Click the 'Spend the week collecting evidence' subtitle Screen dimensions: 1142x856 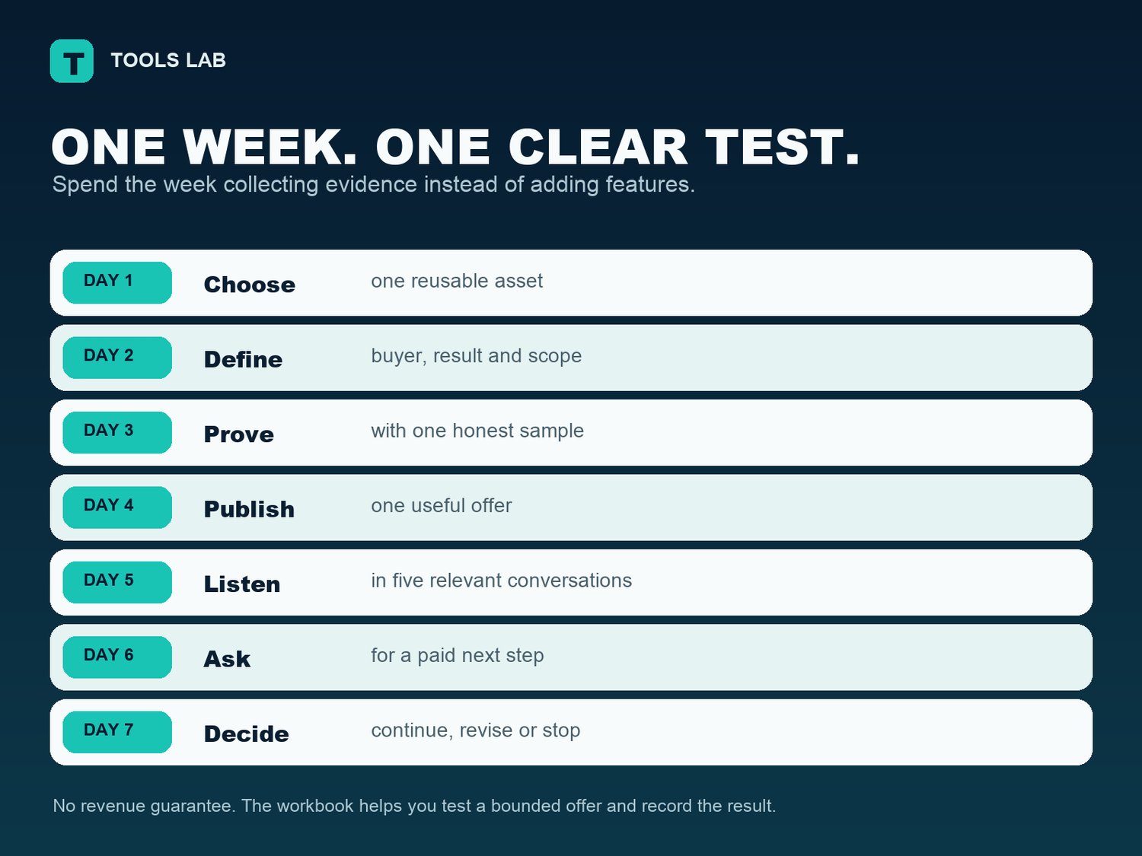pos(373,185)
